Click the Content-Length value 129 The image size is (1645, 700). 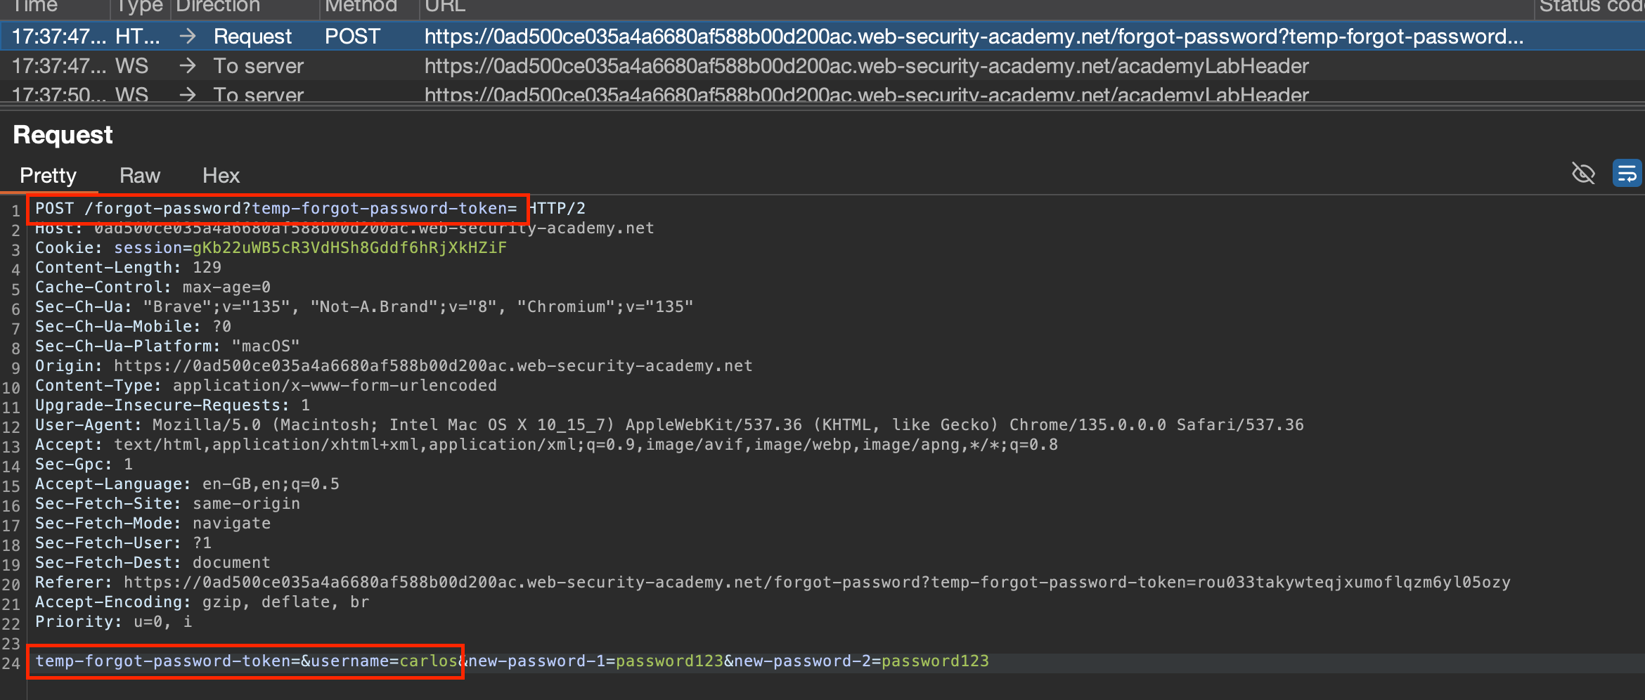[207, 268]
